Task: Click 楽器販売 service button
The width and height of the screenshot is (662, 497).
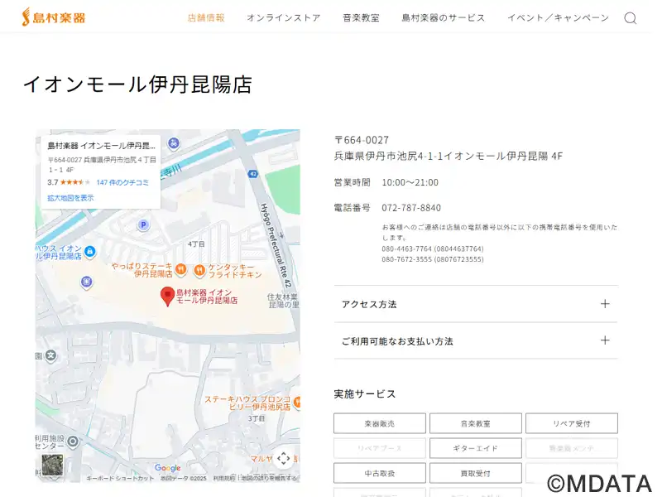Action: pyautogui.click(x=380, y=423)
